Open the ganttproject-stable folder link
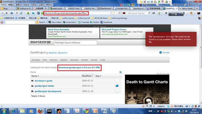 [44, 86]
